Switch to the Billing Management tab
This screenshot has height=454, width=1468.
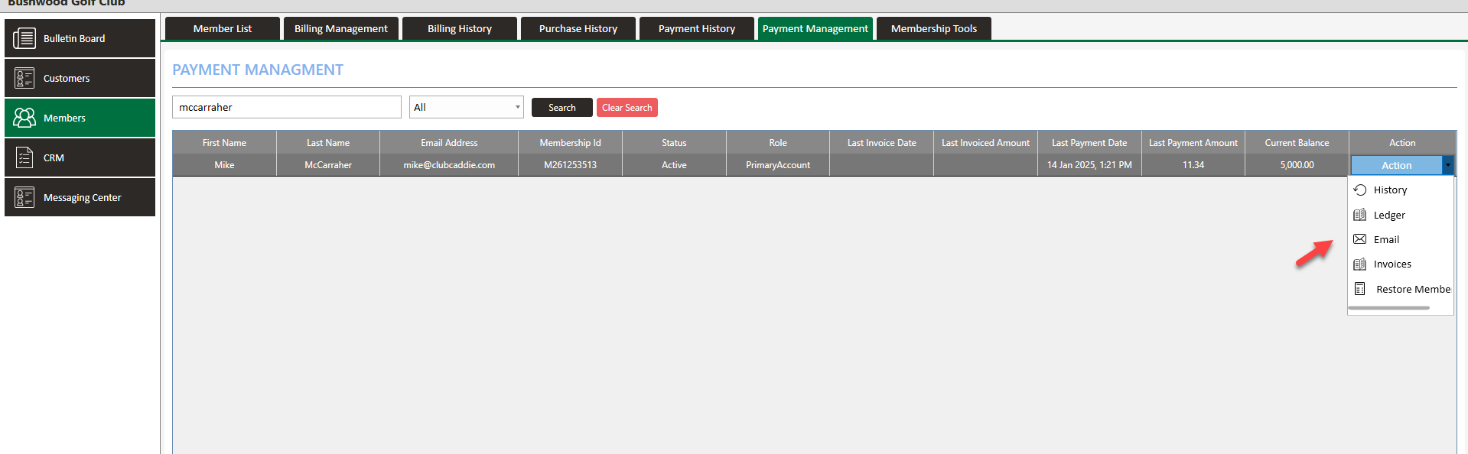341,28
